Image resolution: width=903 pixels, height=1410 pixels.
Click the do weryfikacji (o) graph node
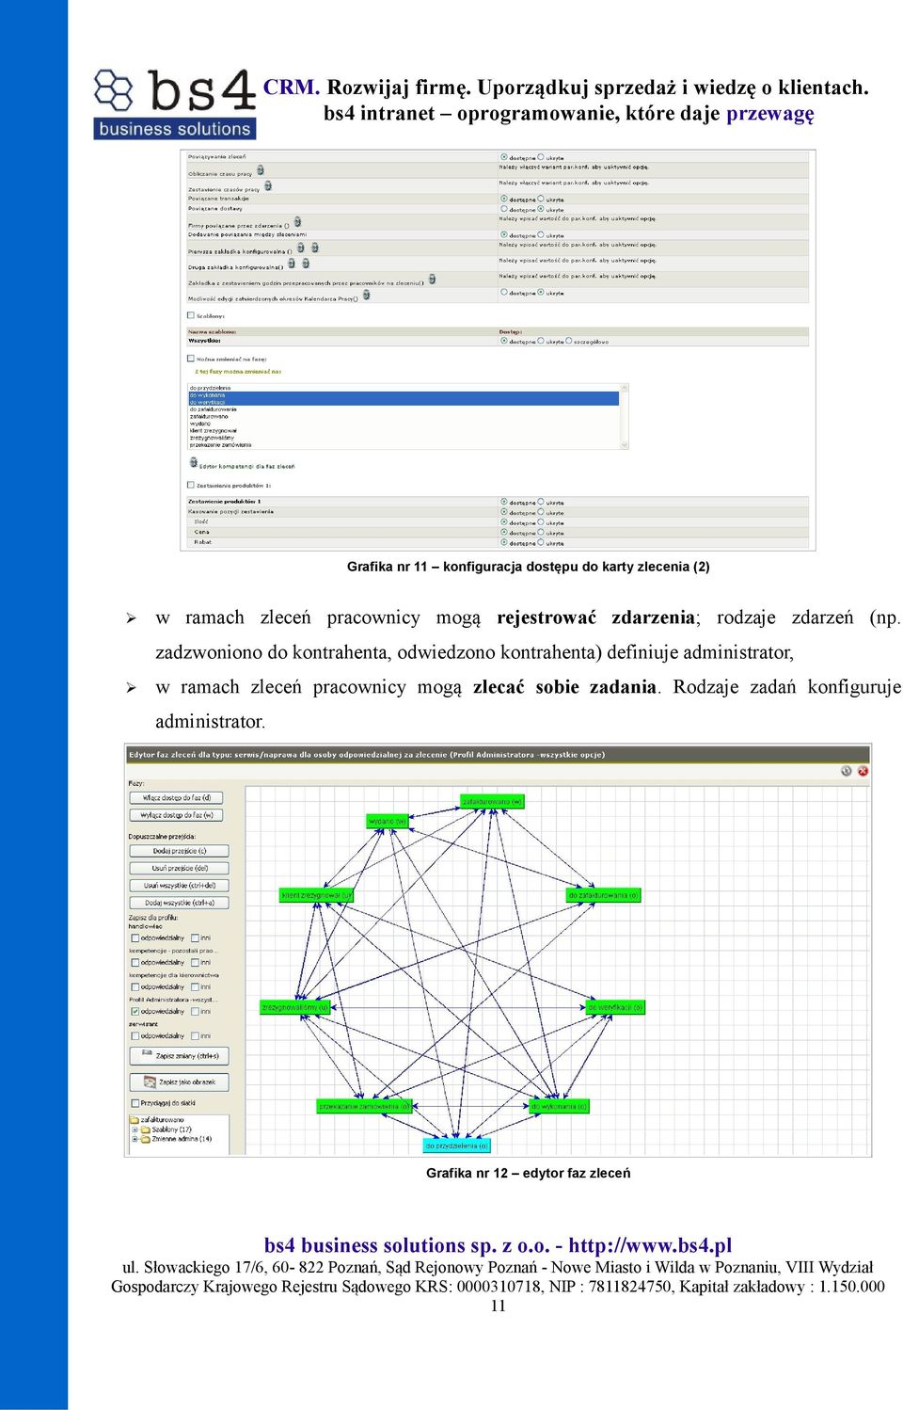tap(615, 1007)
